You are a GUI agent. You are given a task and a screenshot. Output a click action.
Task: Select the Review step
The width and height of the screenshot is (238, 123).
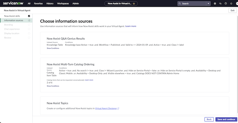pos(16,38)
